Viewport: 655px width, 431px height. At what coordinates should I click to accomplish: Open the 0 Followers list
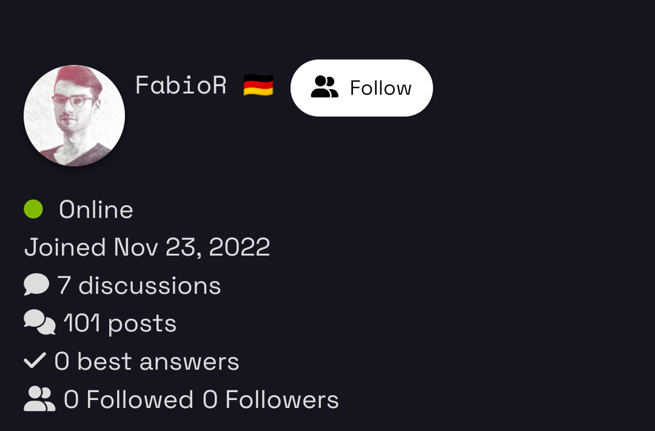coord(270,400)
